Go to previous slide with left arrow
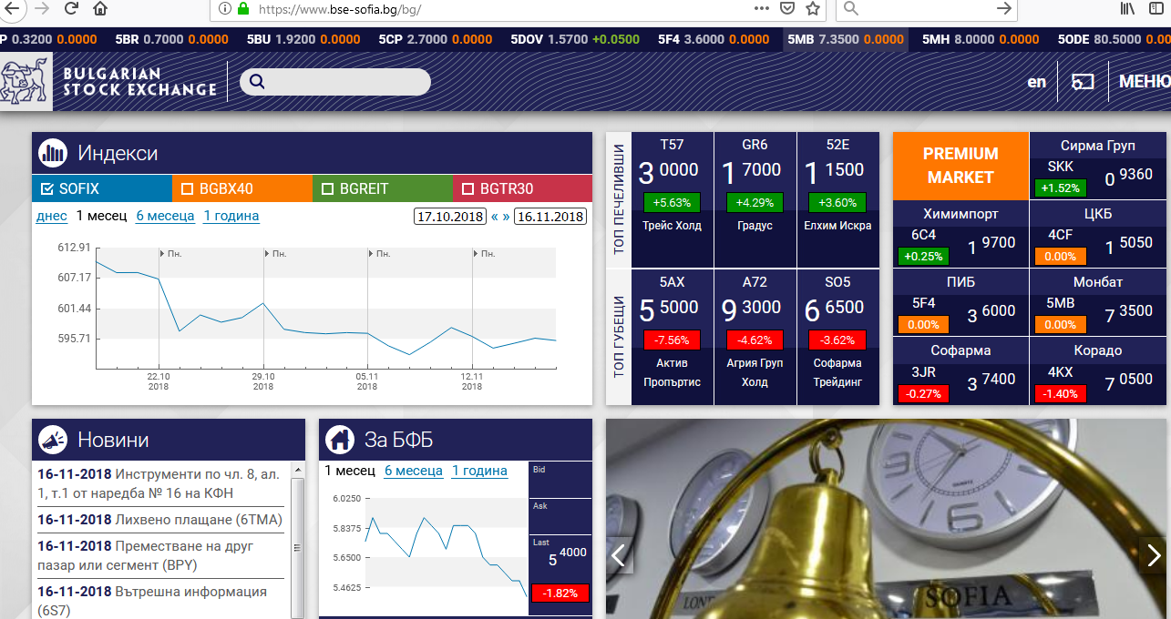The image size is (1171, 619). pos(620,554)
